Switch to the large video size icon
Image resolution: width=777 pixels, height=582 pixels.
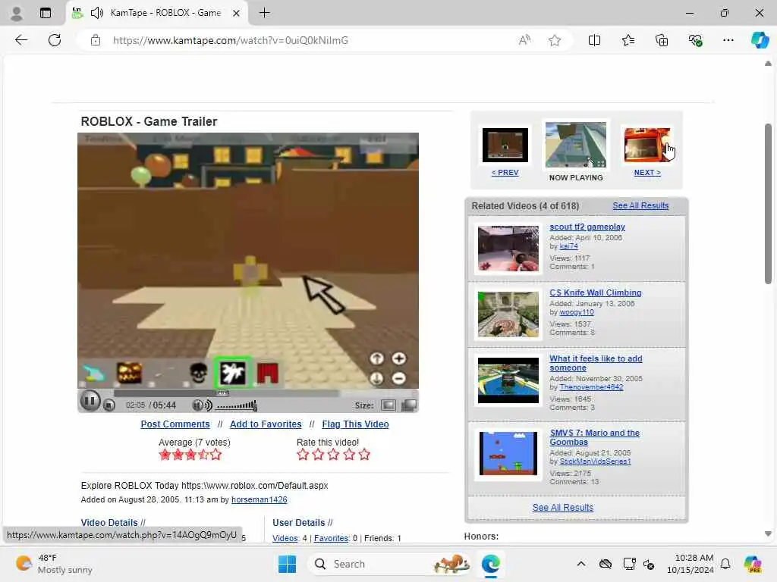coord(409,405)
